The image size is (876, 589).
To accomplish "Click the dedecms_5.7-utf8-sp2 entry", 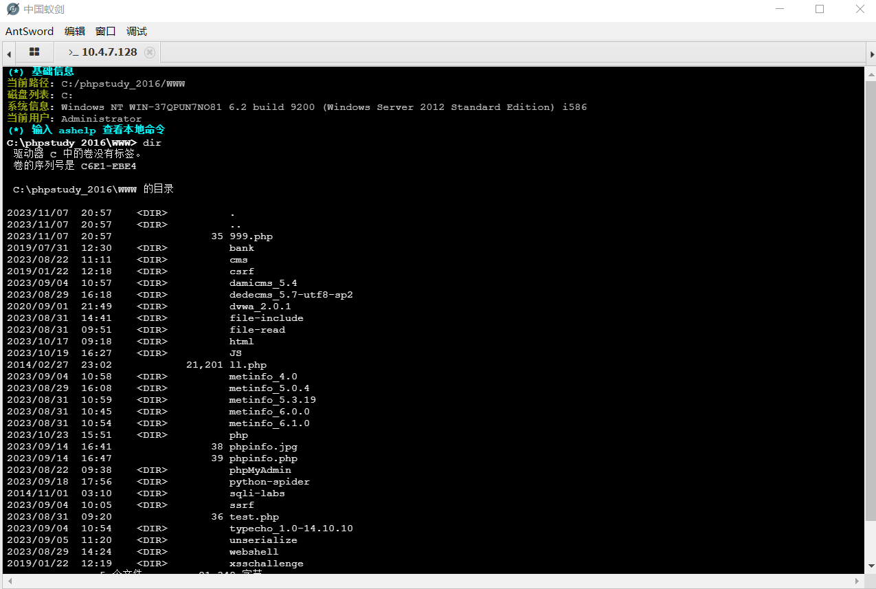I will click(x=291, y=295).
